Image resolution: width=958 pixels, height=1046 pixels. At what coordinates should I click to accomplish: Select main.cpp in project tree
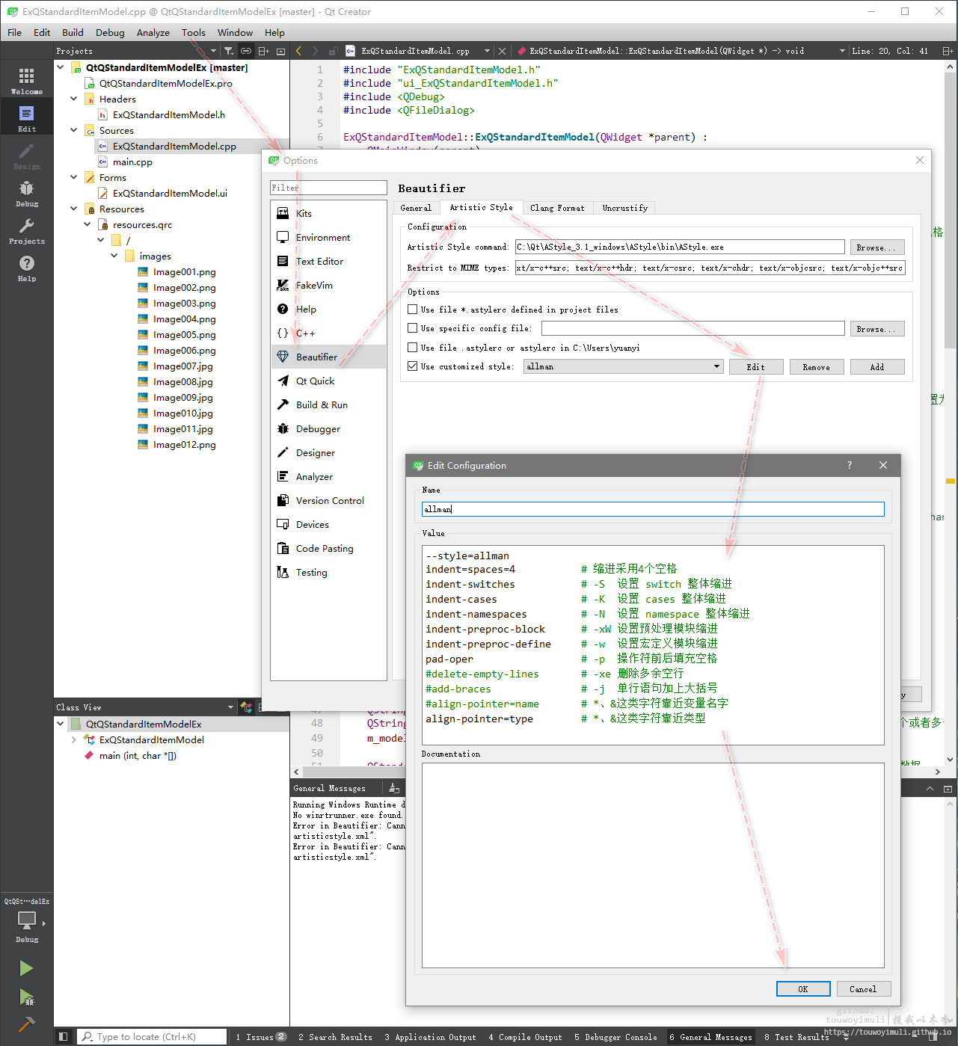[x=132, y=161]
